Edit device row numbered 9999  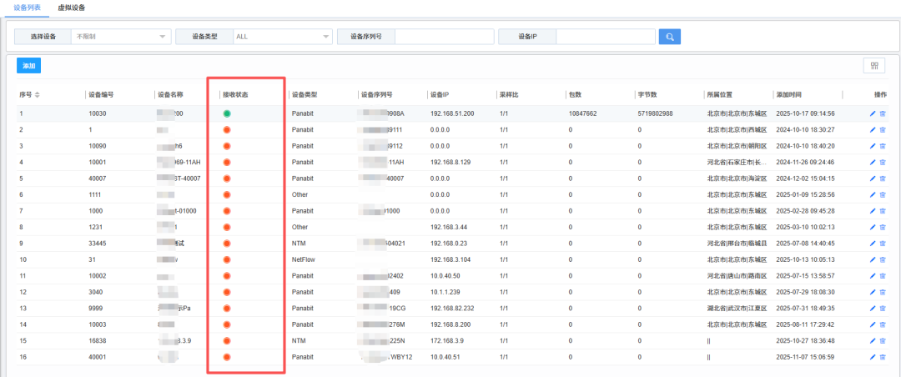click(x=873, y=308)
